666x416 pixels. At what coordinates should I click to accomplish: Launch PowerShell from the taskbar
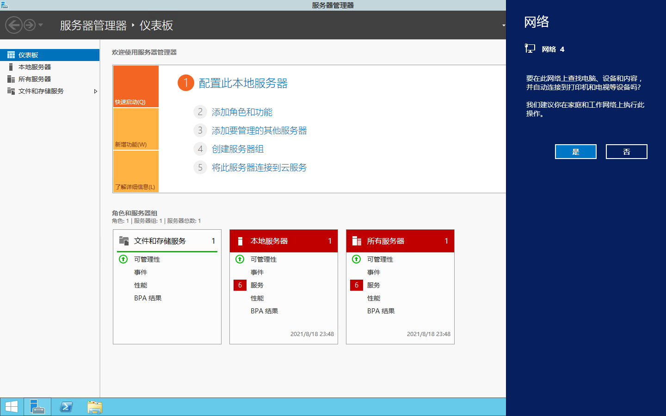(x=66, y=407)
